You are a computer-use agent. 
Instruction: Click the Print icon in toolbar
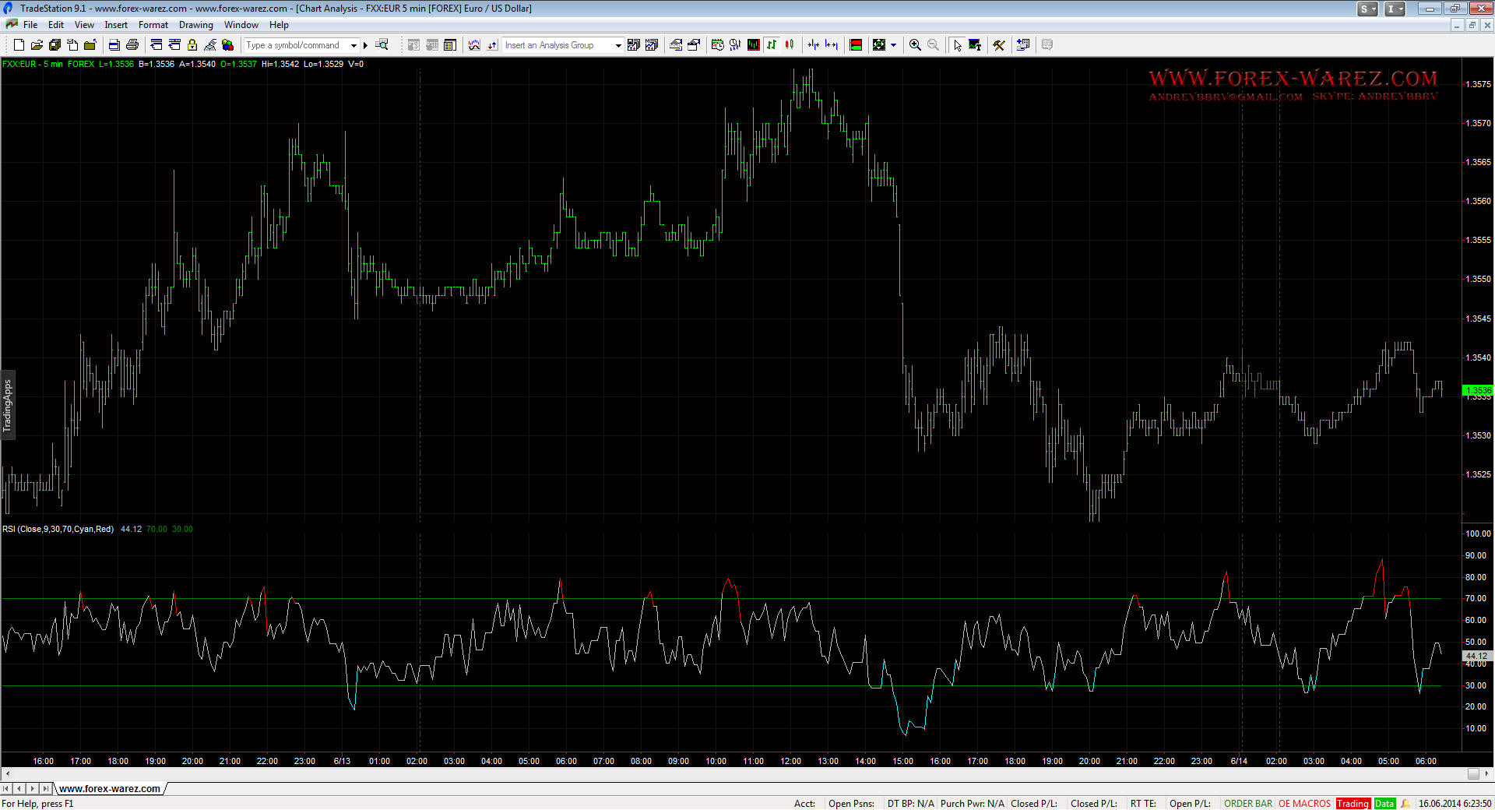pyautogui.click(x=132, y=45)
